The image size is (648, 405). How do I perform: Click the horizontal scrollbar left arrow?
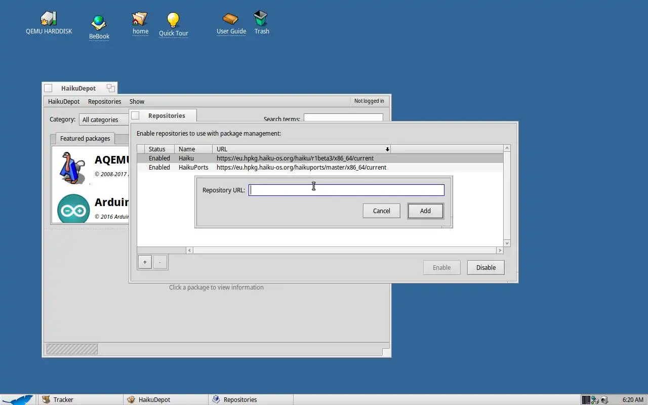point(189,250)
